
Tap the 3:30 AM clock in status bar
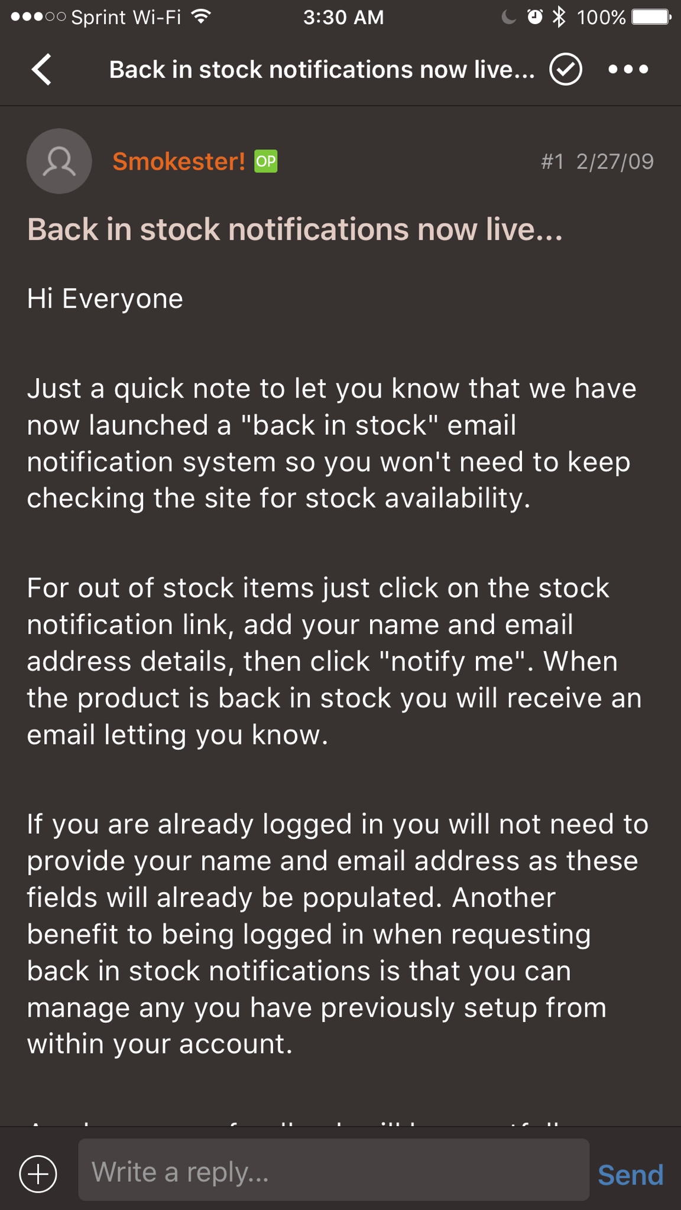pyautogui.click(x=343, y=17)
